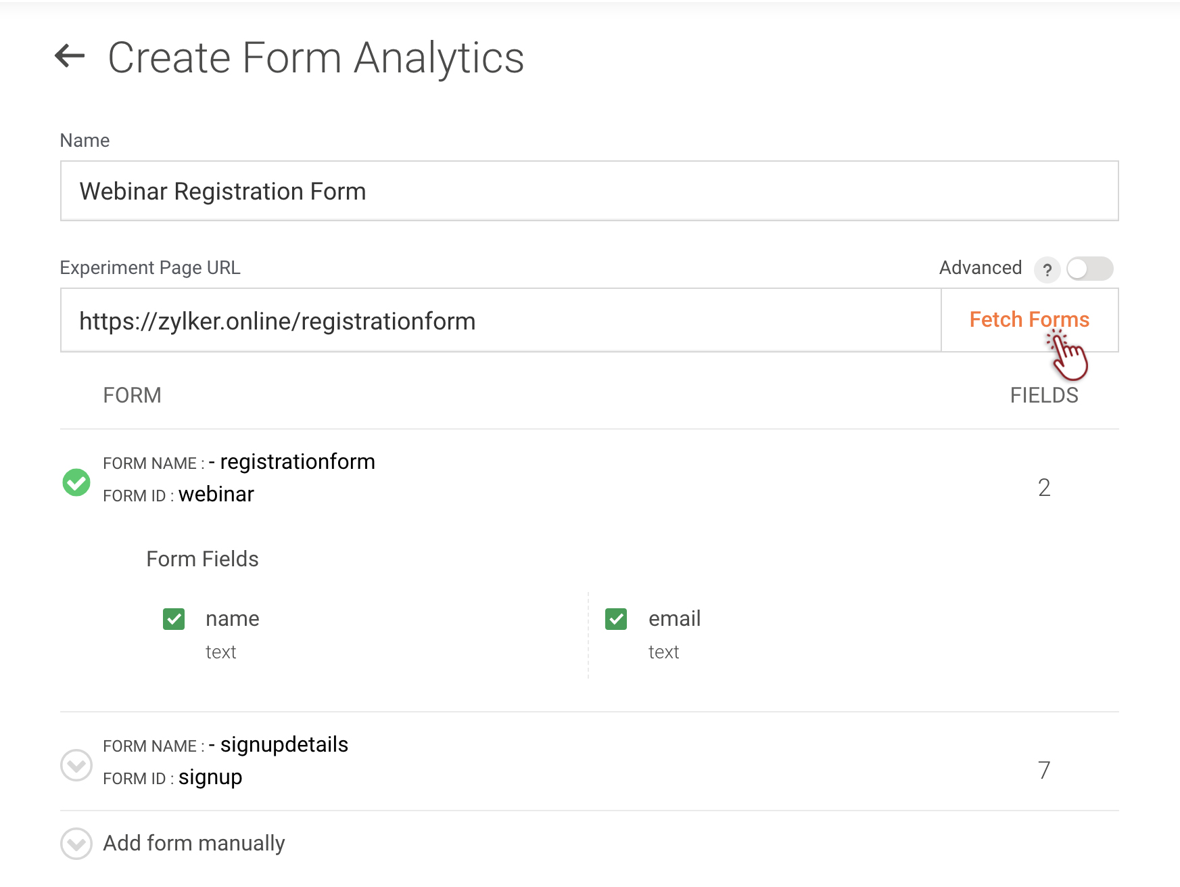Click the signup form's 7 fields count
This screenshot has width=1180, height=887.
[x=1044, y=770]
